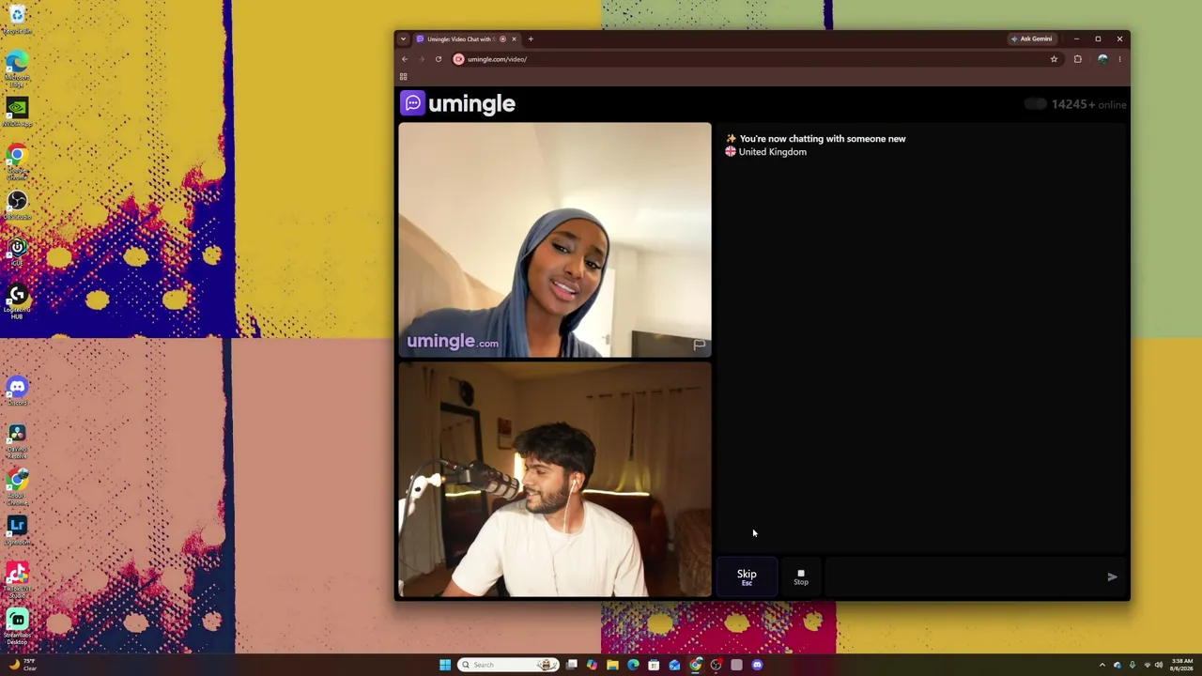Open a new browser tab

click(531, 39)
